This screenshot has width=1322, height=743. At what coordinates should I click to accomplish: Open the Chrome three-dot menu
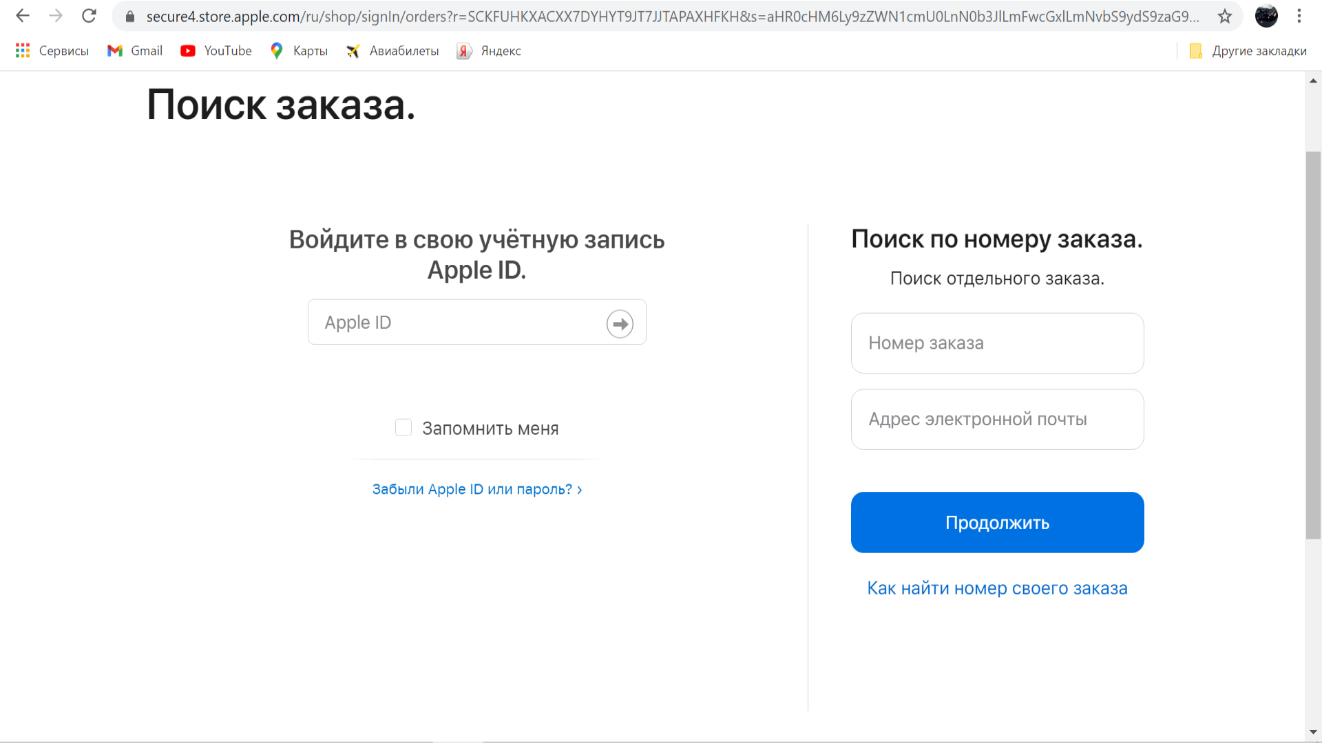point(1299,16)
